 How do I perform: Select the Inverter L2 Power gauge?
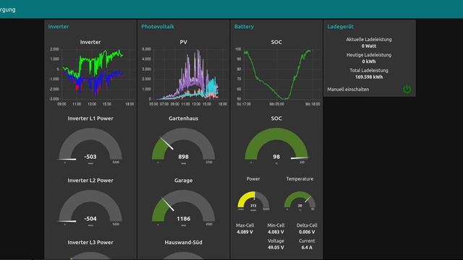[90, 207]
